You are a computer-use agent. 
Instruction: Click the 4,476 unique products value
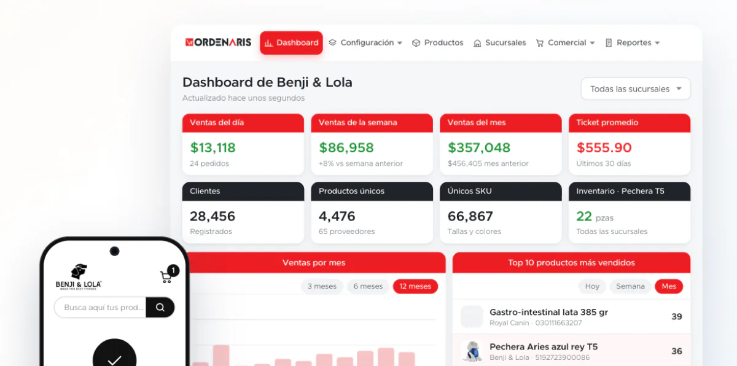pos(337,216)
